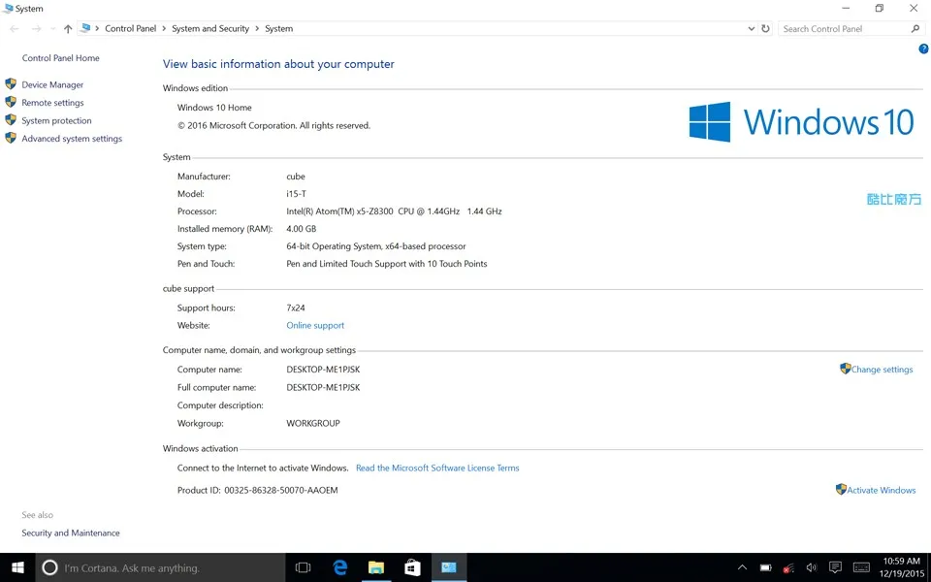
Task: Expand the chevron after System and Security
Action: click(258, 28)
